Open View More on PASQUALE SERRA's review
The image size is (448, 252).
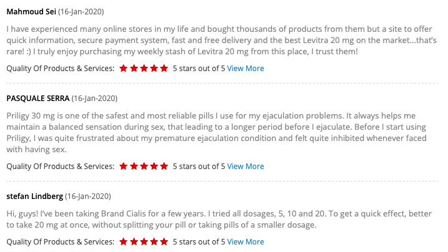(245, 167)
